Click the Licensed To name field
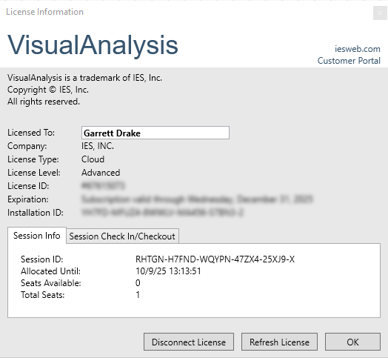The height and width of the screenshot is (358, 388). click(x=155, y=133)
